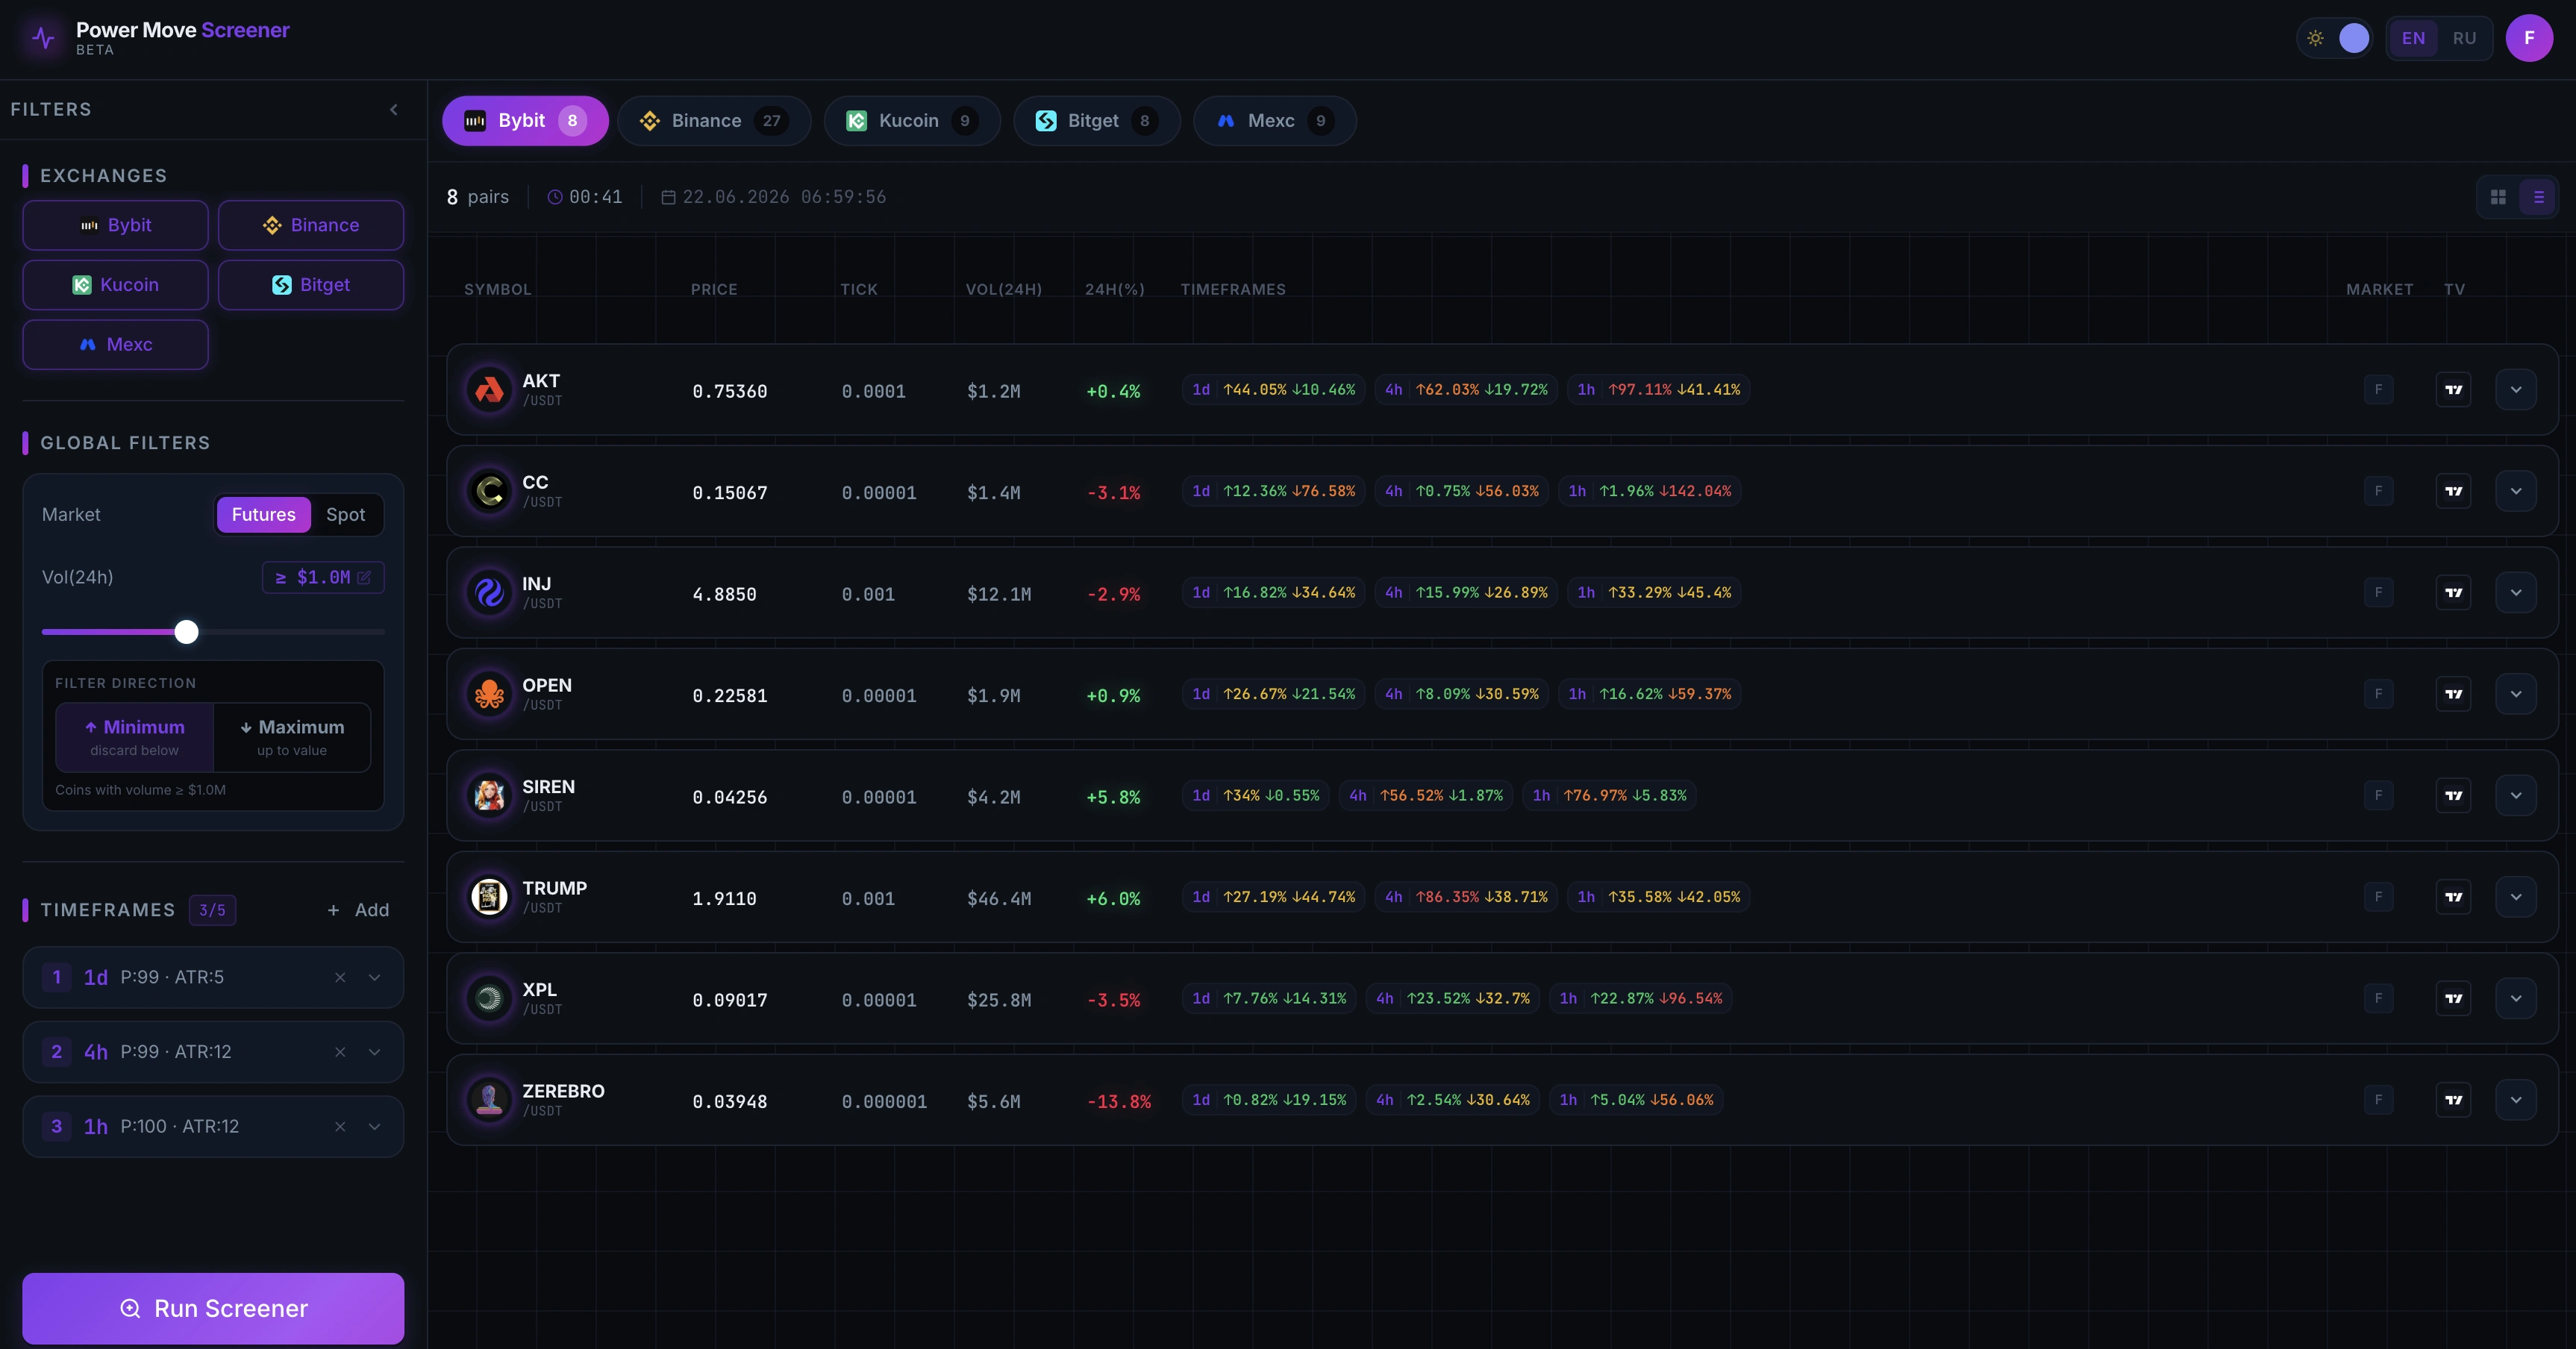The image size is (2576, 1349).
Task: Open TradingView chart for XPL row
Action: pyautogui.click(x=2453, y=998)
